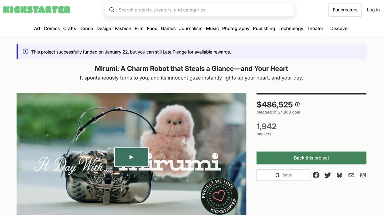Click the info icon in funded banner

click(x=26, y=52)
